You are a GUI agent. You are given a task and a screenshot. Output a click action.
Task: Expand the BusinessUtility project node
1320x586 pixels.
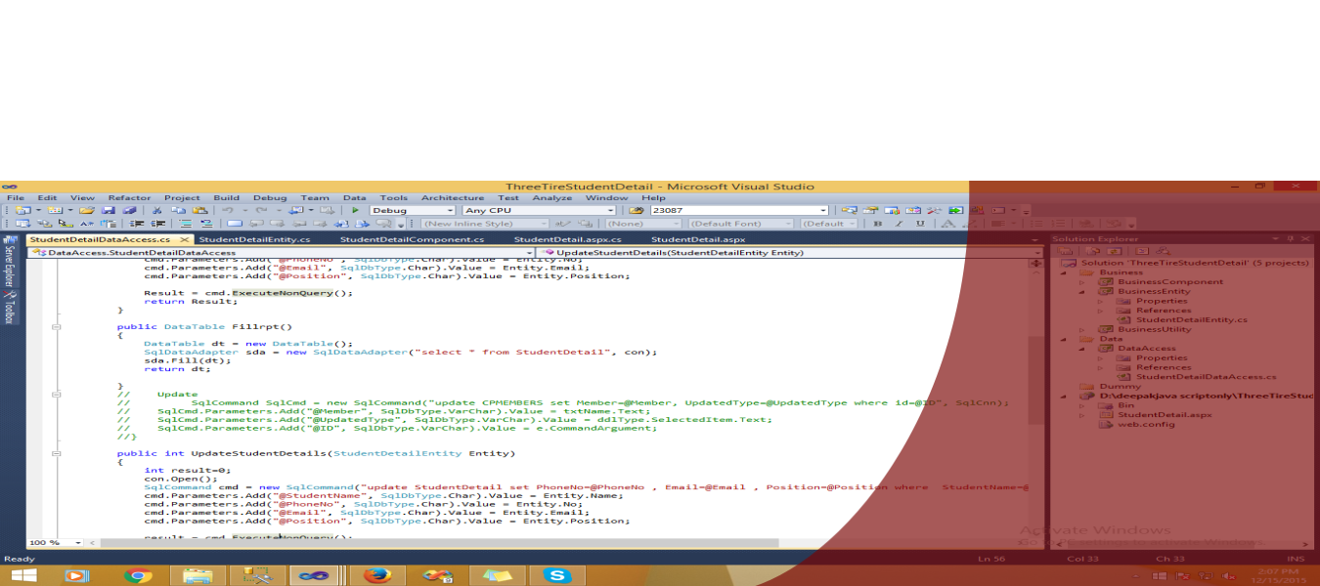pyautogui.click(x=1081, y=329)
